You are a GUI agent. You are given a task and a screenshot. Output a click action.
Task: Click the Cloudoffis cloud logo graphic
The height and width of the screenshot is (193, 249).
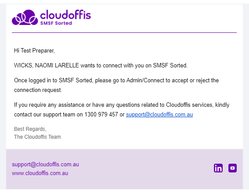click(25, 17)
